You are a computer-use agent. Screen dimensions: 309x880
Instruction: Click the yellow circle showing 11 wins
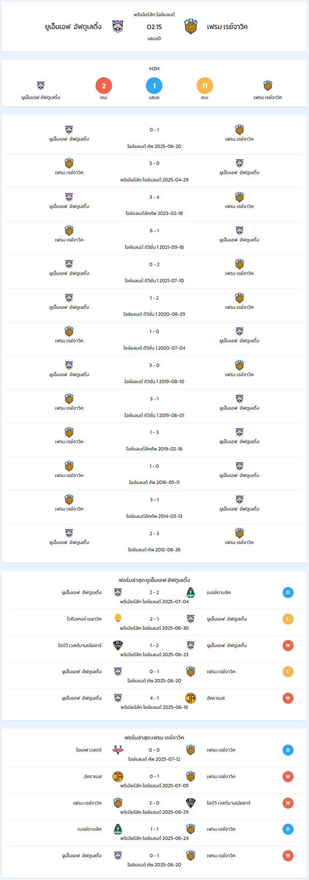click(205, 86)
